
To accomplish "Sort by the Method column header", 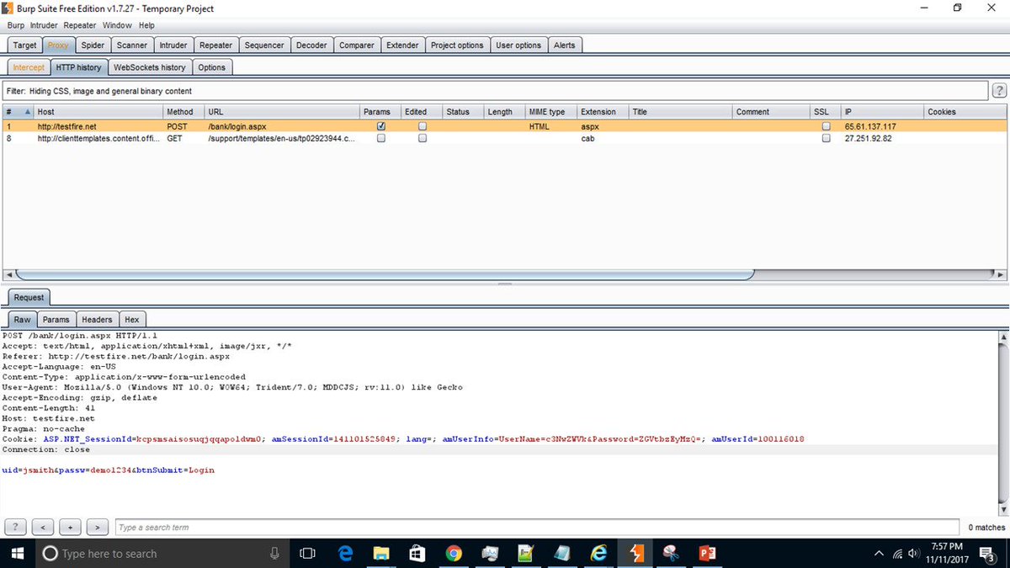I will (x=184, y=112).
